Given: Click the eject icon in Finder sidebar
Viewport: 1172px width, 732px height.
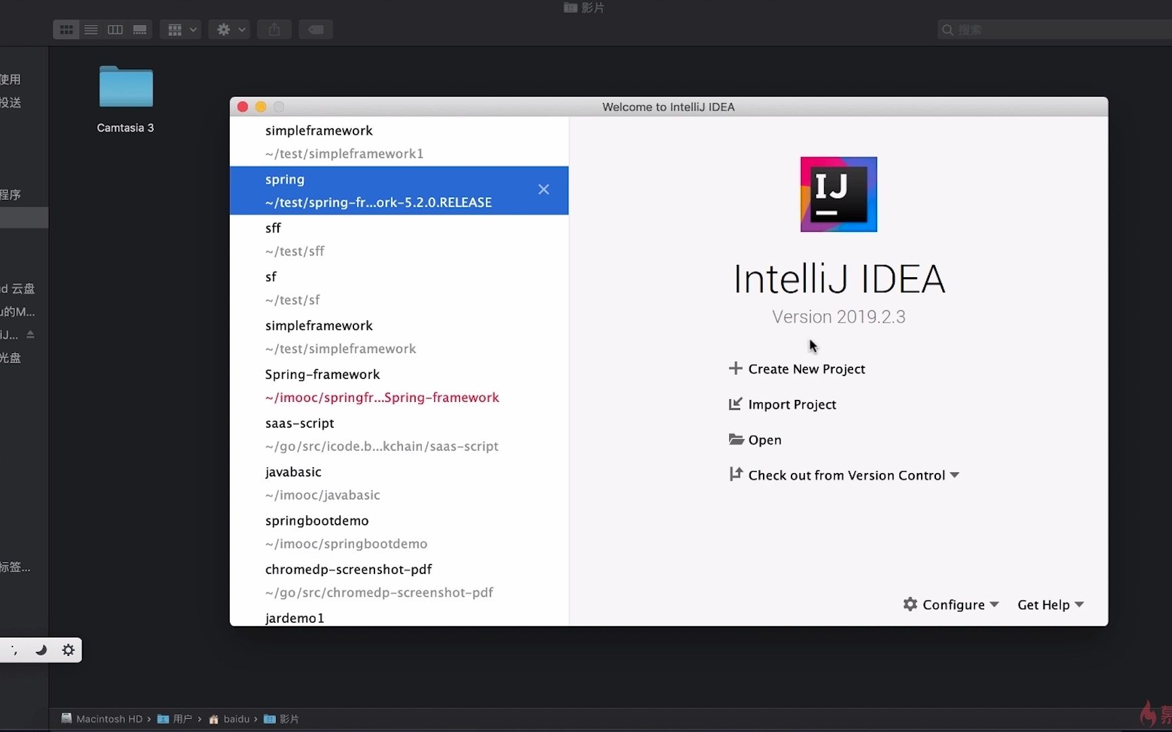Looking at the screenshot, I should [31, 334].
